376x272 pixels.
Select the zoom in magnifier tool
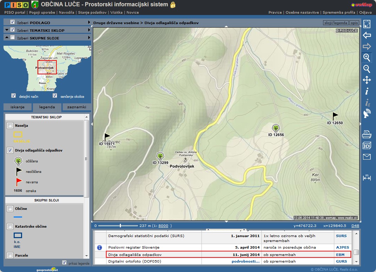[x=367, y=58]
